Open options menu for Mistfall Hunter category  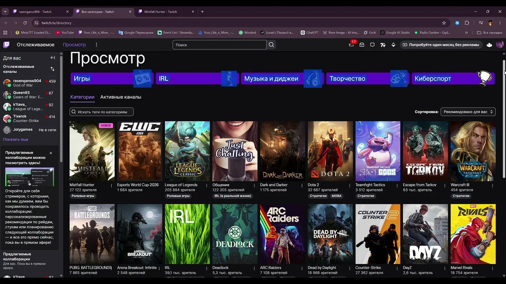[x=111, y=185]
